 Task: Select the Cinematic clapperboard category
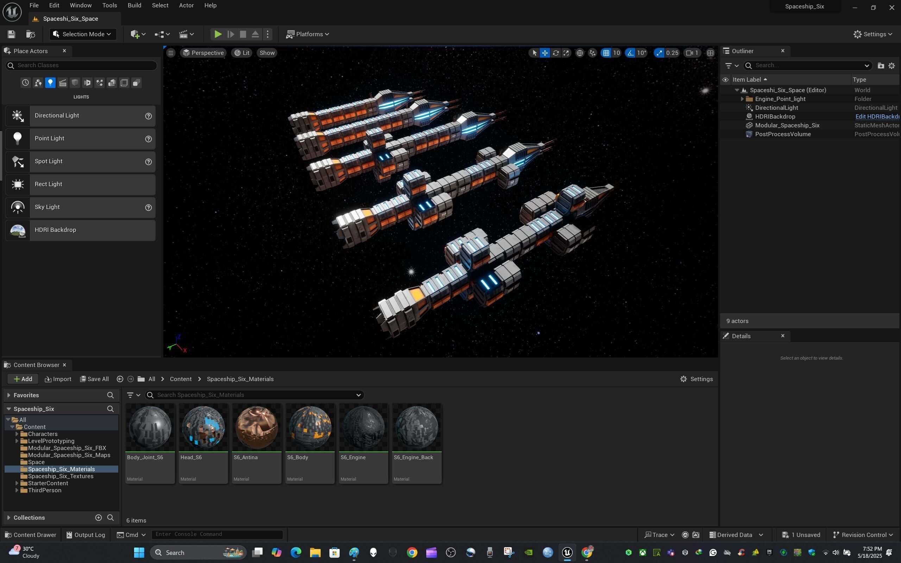(63, 83)
